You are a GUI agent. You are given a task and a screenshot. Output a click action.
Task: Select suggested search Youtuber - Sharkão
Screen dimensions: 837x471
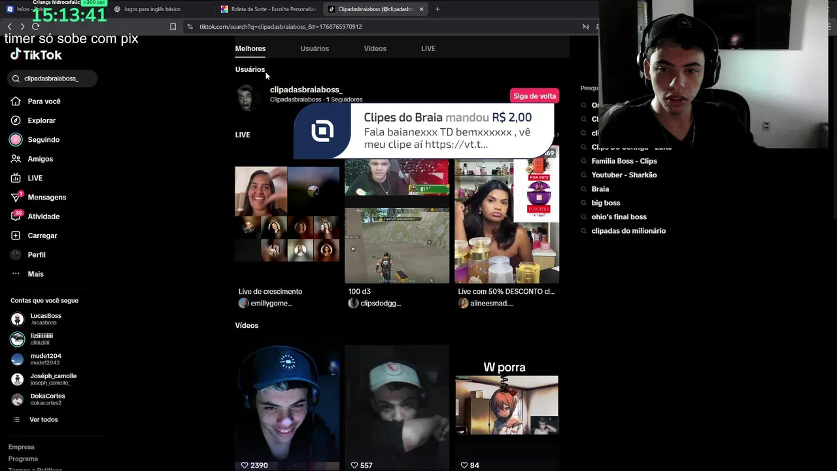click(624, 175)
